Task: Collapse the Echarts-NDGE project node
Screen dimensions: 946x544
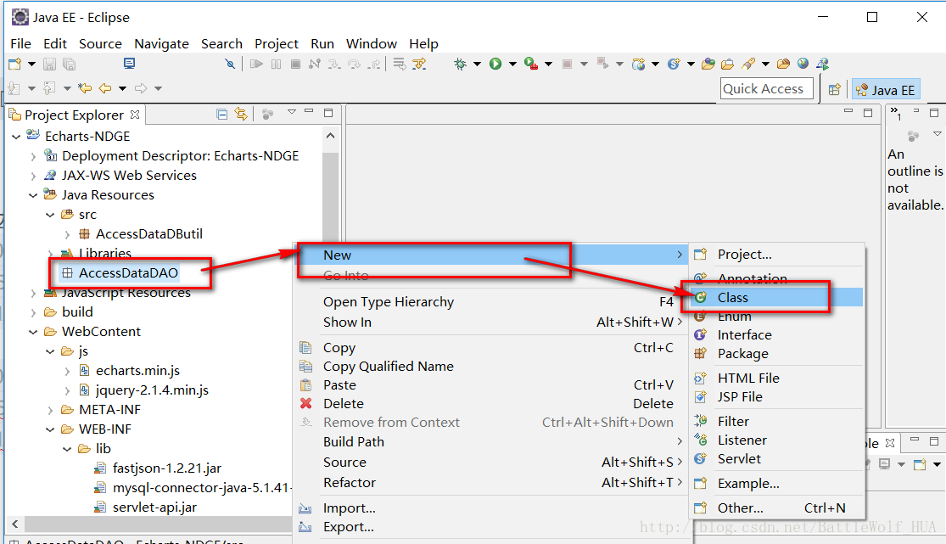Action: (16, 137)
